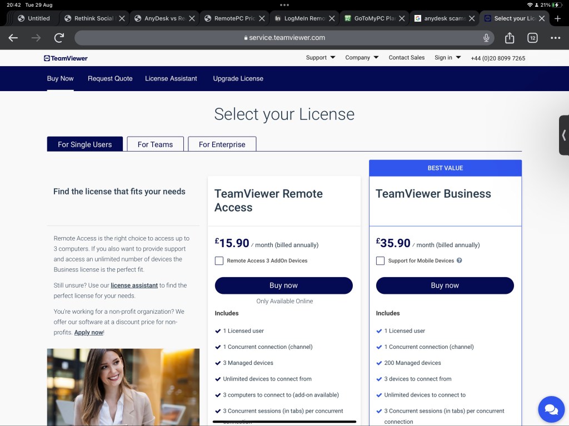The image size is (569, 426).
Task: Click Contact Sales link
Action: coord(406,58)
